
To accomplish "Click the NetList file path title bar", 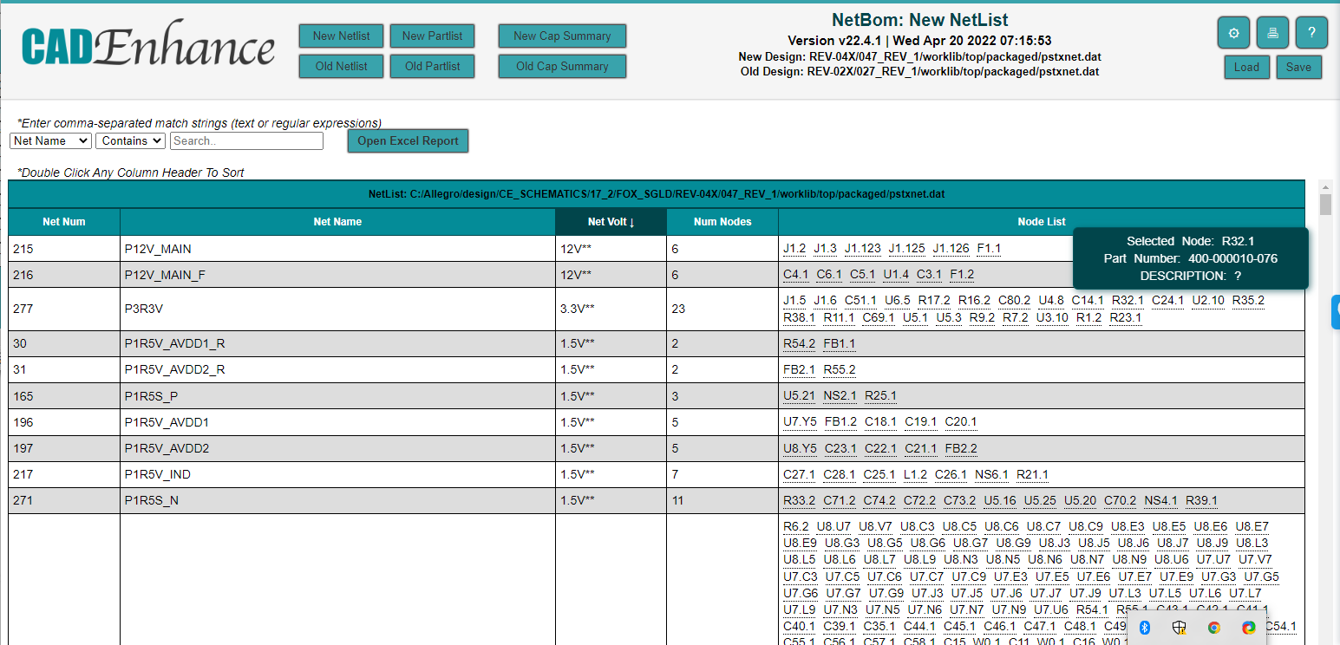I will pyautogui.click(x=657, y=194).
